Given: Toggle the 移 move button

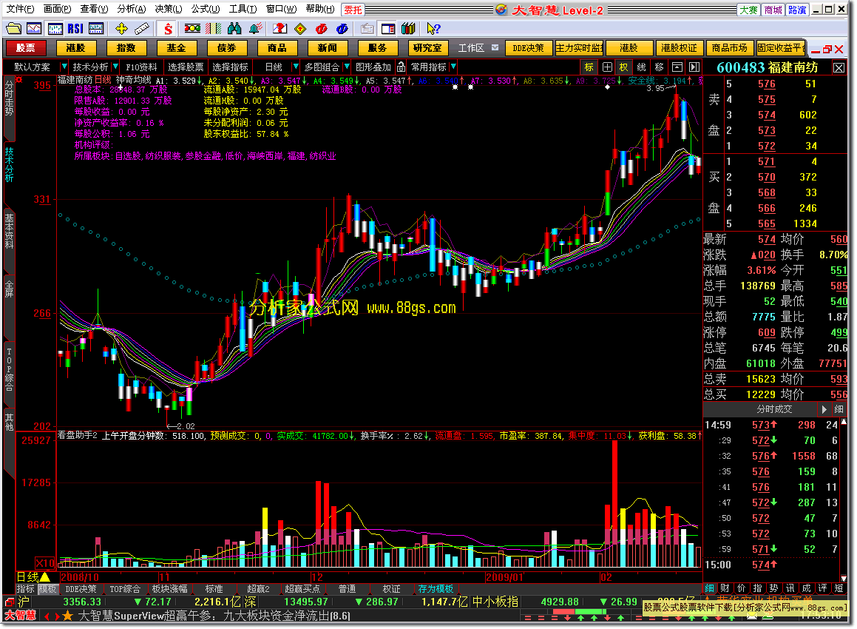Looking at the screenshot, I should tap(659, 67).
